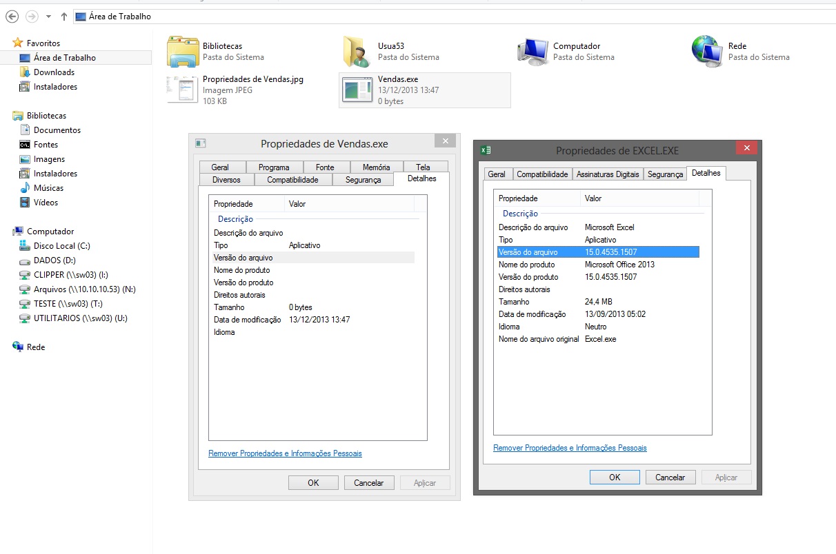Click the address bar path Área de Trabalho
Viewport: 836px width, 554px height.
(120, 16)
